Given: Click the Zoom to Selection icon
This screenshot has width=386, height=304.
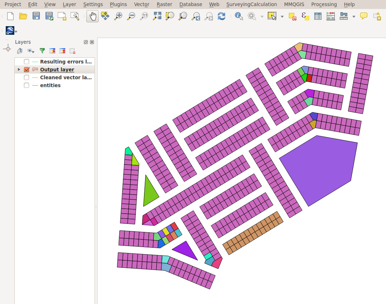Looking at the screenshot, I should 170,16.
